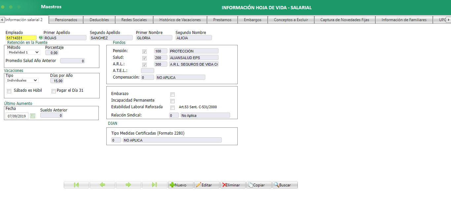Open the Redes Sociales tab
Viewport: 451px width, 197px height.
click(x=134, y=20)
